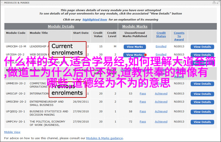Click Enrolled status for UFCE84-20-2
Viewport: 221px width, 142px height.
161,54
